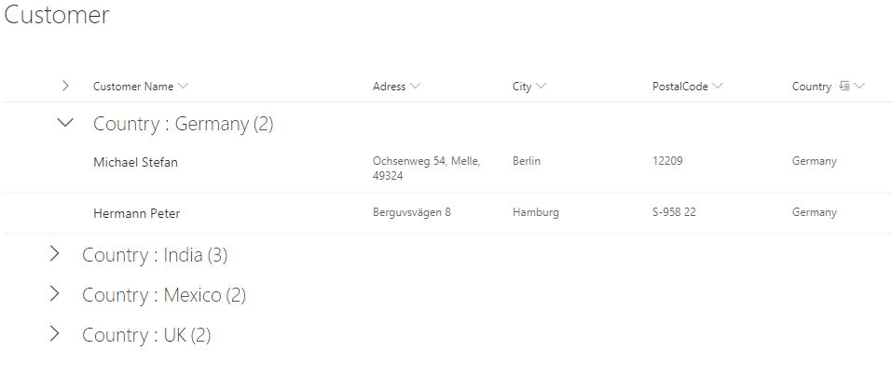Viewport: 892px width, 377px height.
Task: Click the Berguvsvägen 8 address cell
Action: tap(412, 212)
